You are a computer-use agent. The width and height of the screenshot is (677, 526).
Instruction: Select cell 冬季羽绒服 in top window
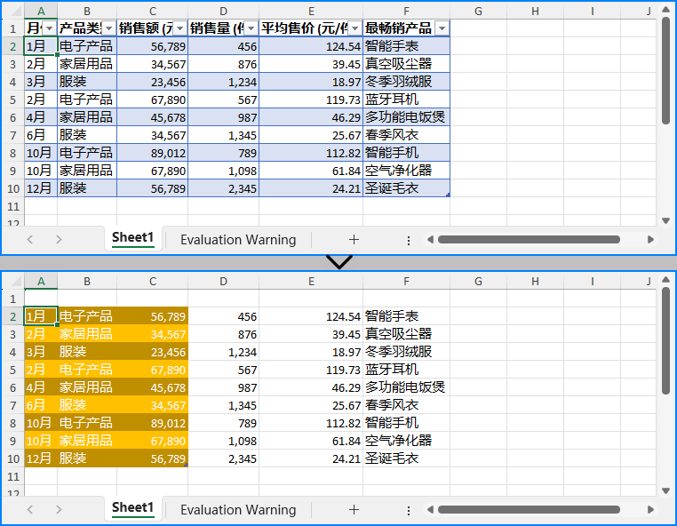(x=406, y=82)
